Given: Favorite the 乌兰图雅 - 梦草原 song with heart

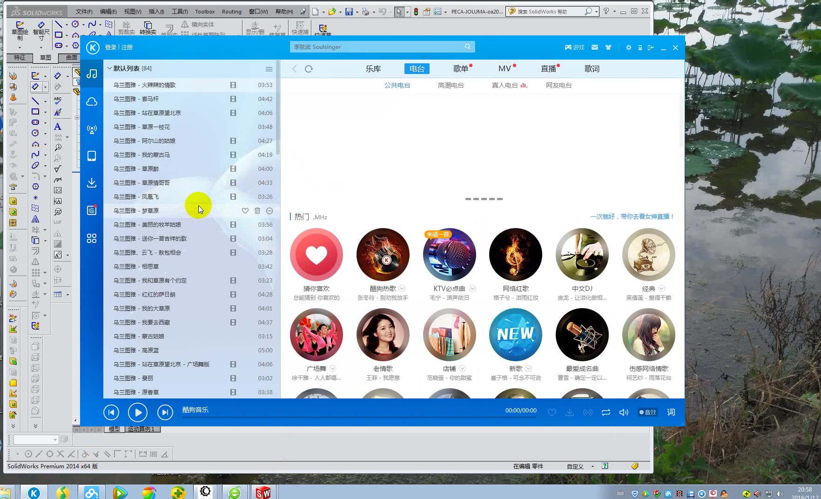Looking at the screenshot, I should pos(245,211).
